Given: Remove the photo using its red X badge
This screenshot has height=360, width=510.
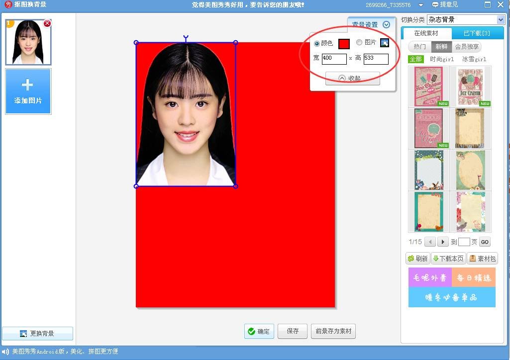Looking at the screenshot, I should click(48, 23).
